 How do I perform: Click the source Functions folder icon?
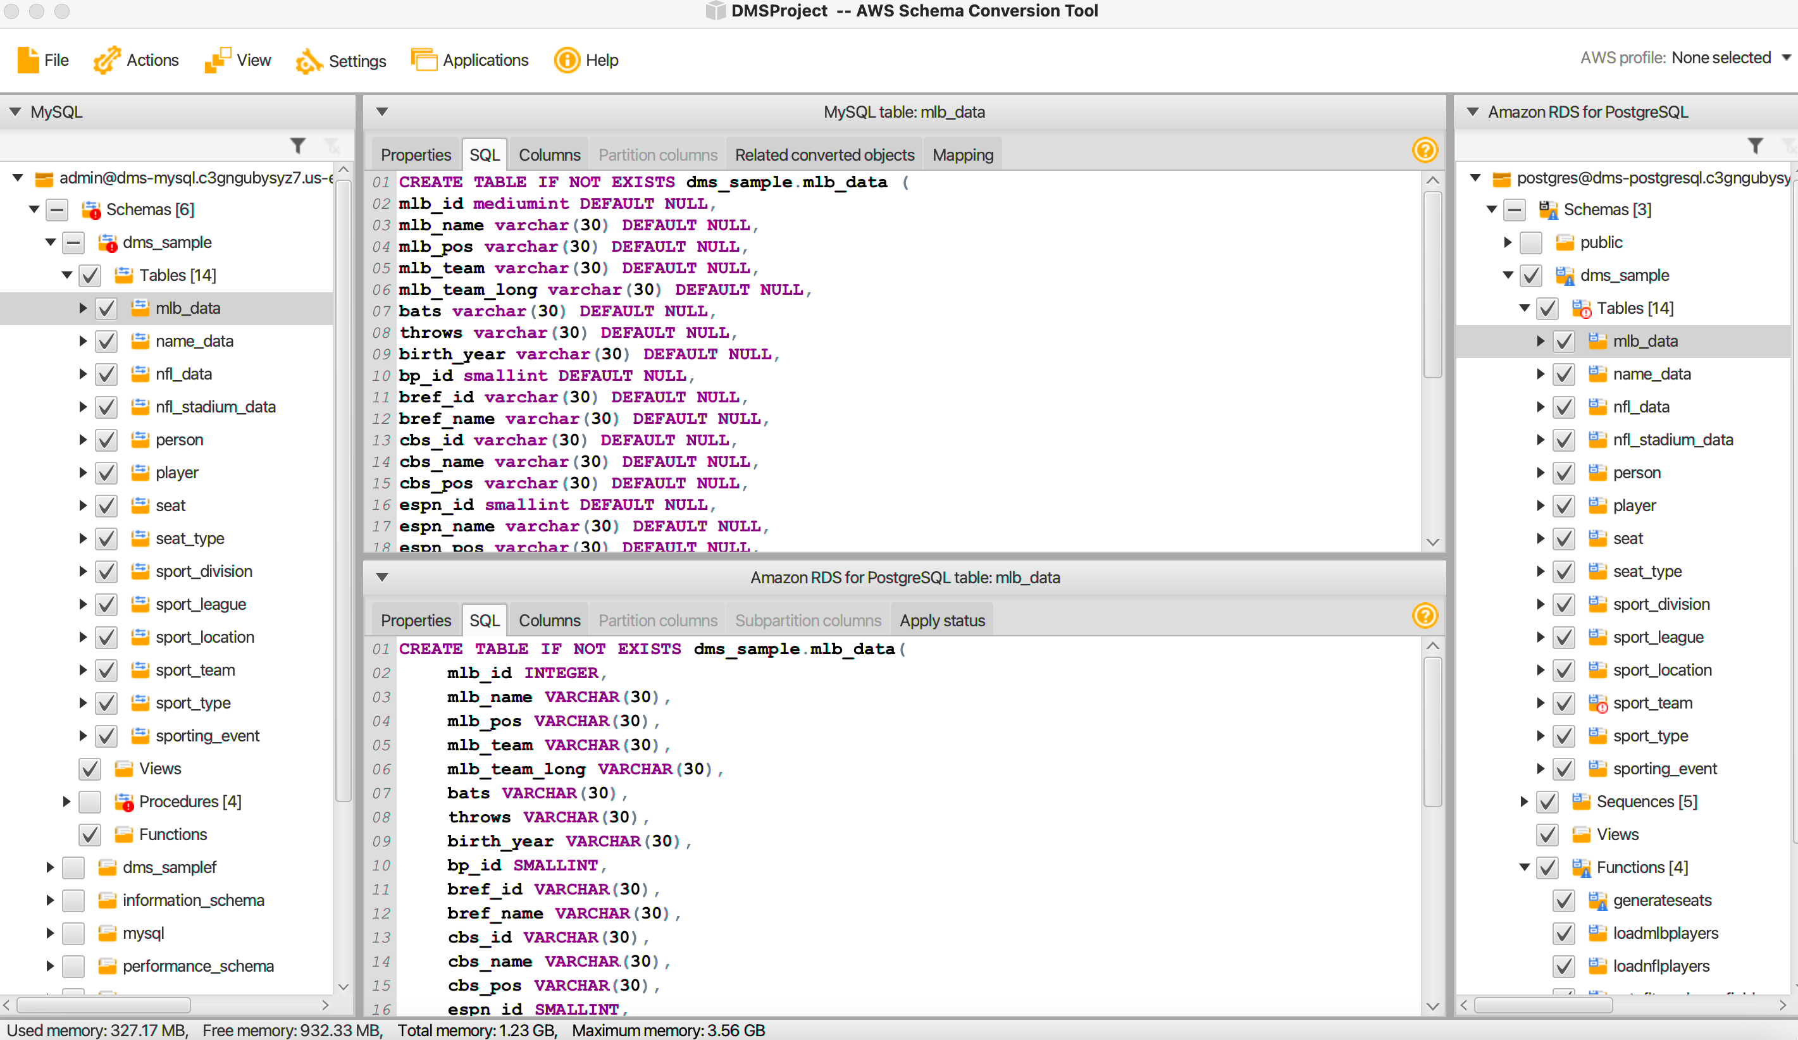[x=123, y=834]
